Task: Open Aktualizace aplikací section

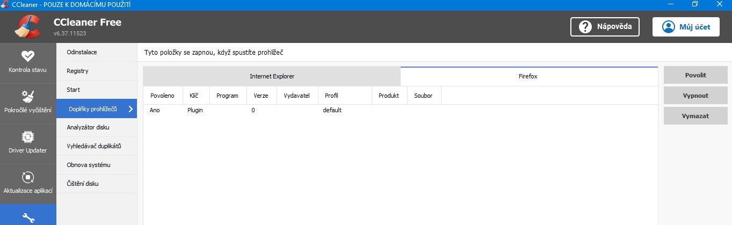Action: [x=28, y=184]
